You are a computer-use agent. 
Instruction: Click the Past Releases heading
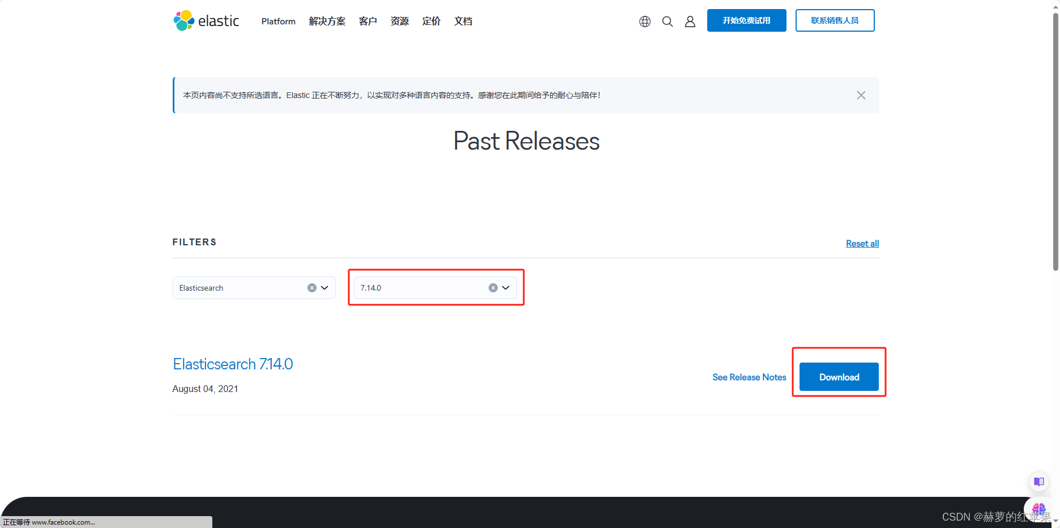(x=526, y=141)
